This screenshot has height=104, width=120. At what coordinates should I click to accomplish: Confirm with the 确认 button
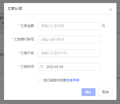click(88, 92)
